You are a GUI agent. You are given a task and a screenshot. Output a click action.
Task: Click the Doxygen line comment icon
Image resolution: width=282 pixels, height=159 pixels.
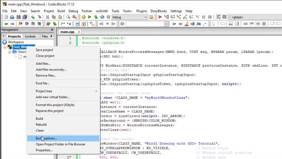tap(69, 24)
